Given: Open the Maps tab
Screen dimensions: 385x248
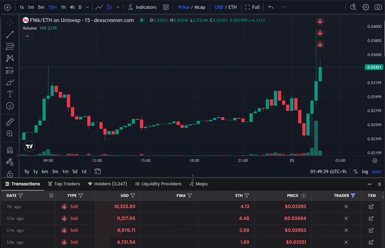Looking at the screenshot, I should pyautogui.click(x=198, y=184).
